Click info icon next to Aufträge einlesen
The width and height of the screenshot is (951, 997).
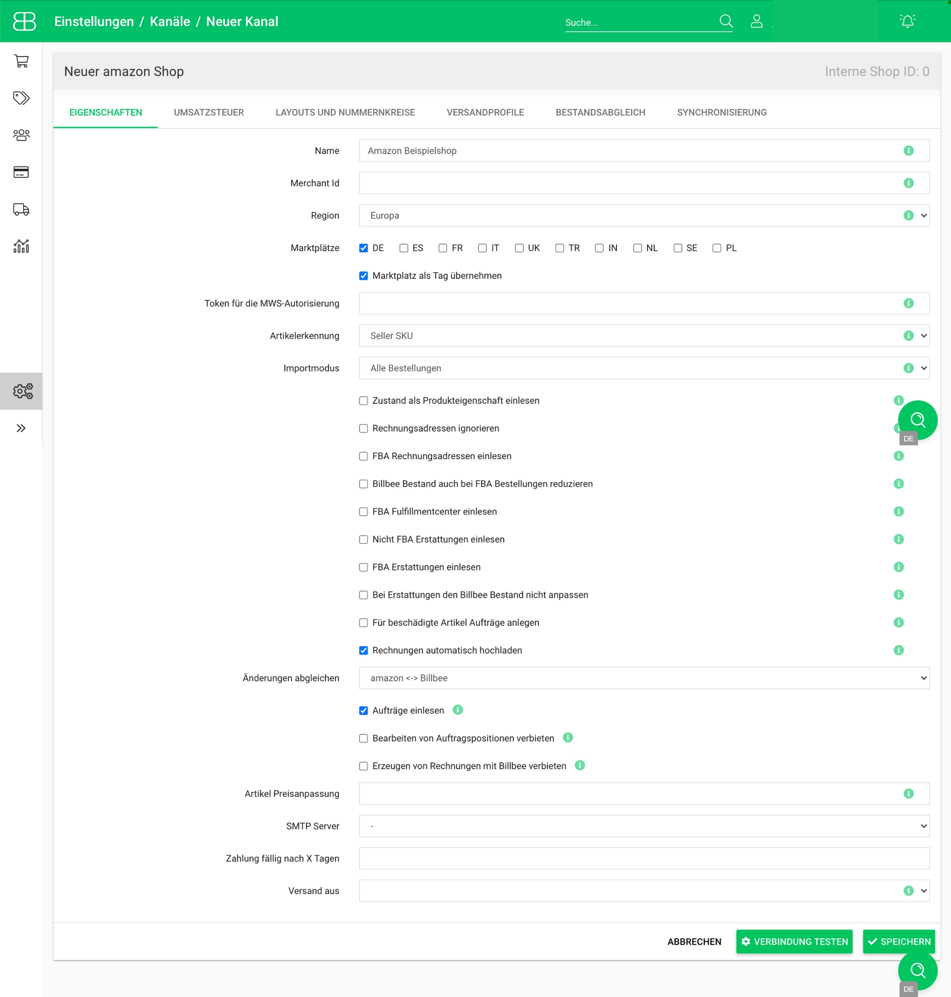pyautogui.click(x=458, y=710)
